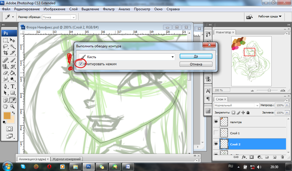Click the orange foreground color swatch

tap(7, 116)
